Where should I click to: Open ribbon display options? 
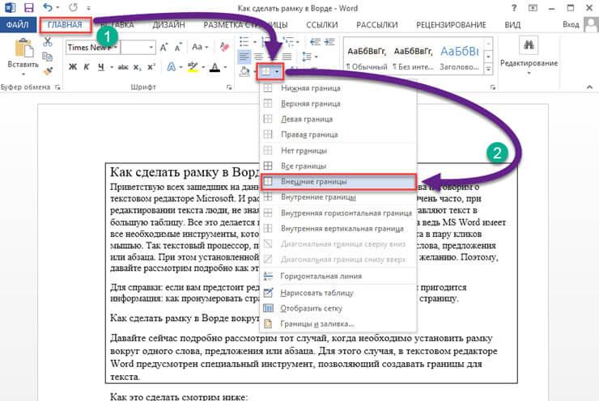533,8
